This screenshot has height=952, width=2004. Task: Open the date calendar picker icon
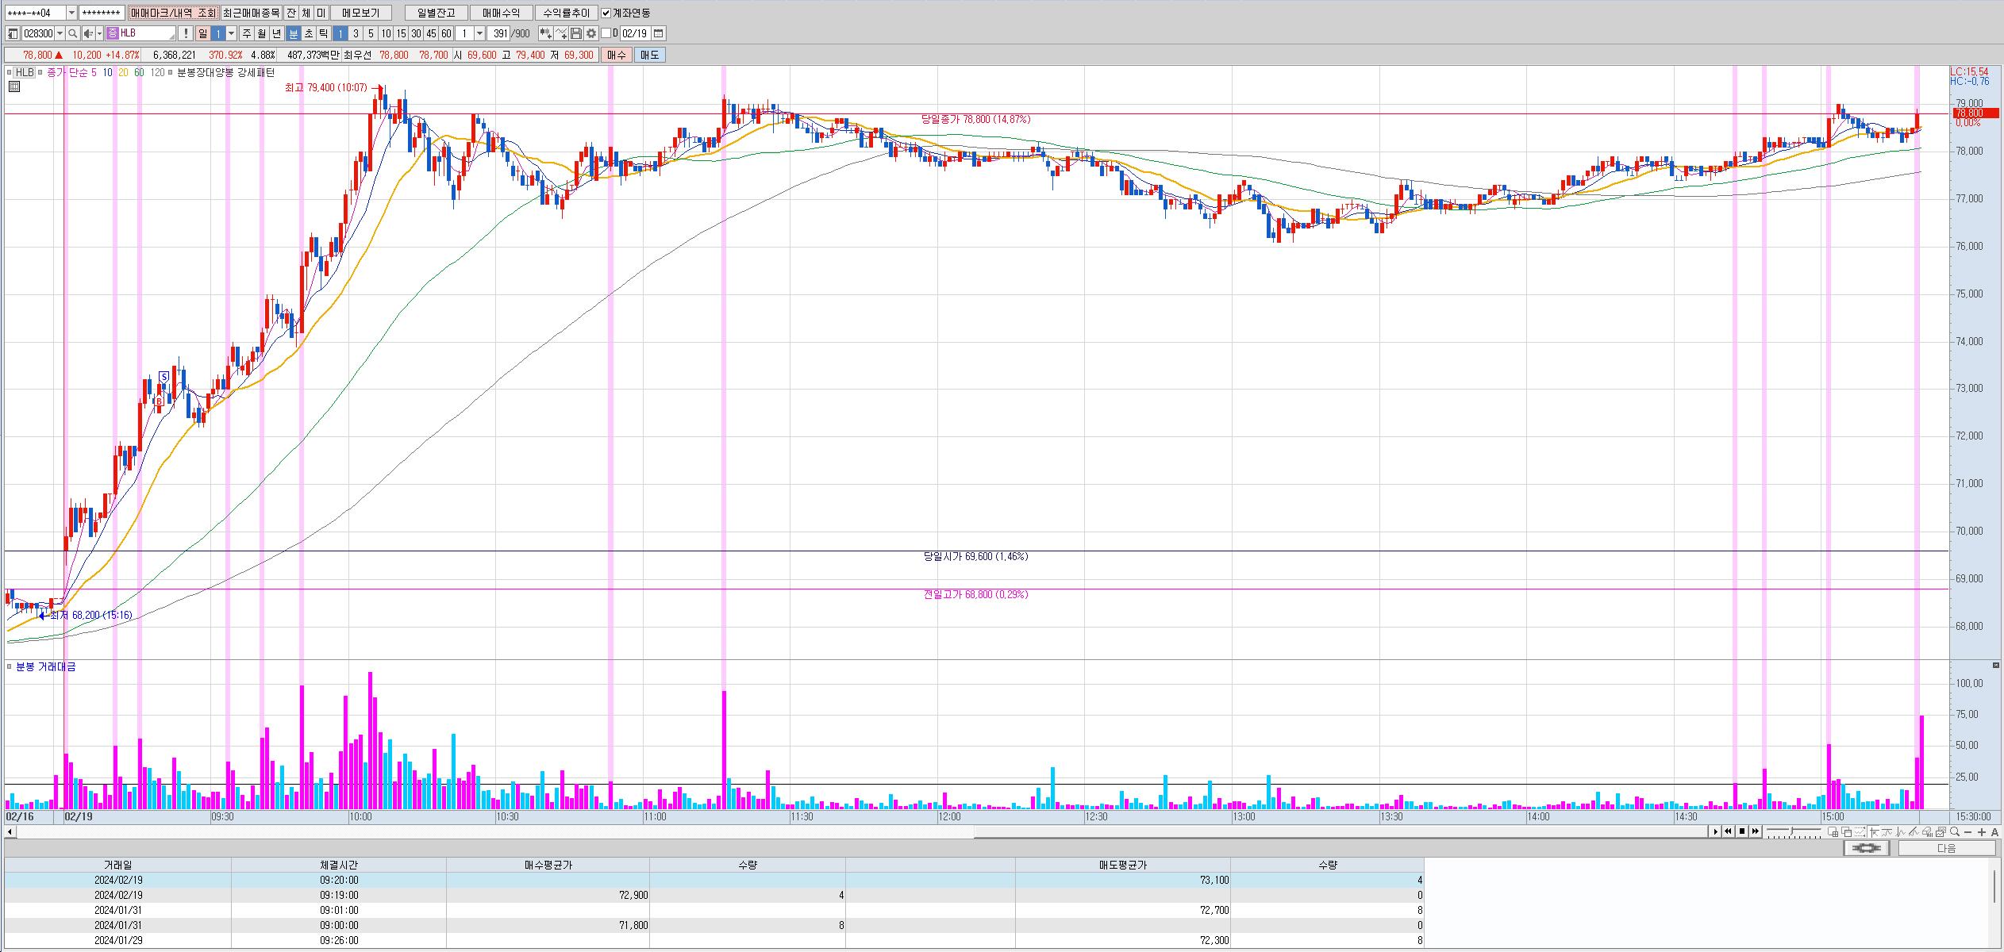click(659, 33)
